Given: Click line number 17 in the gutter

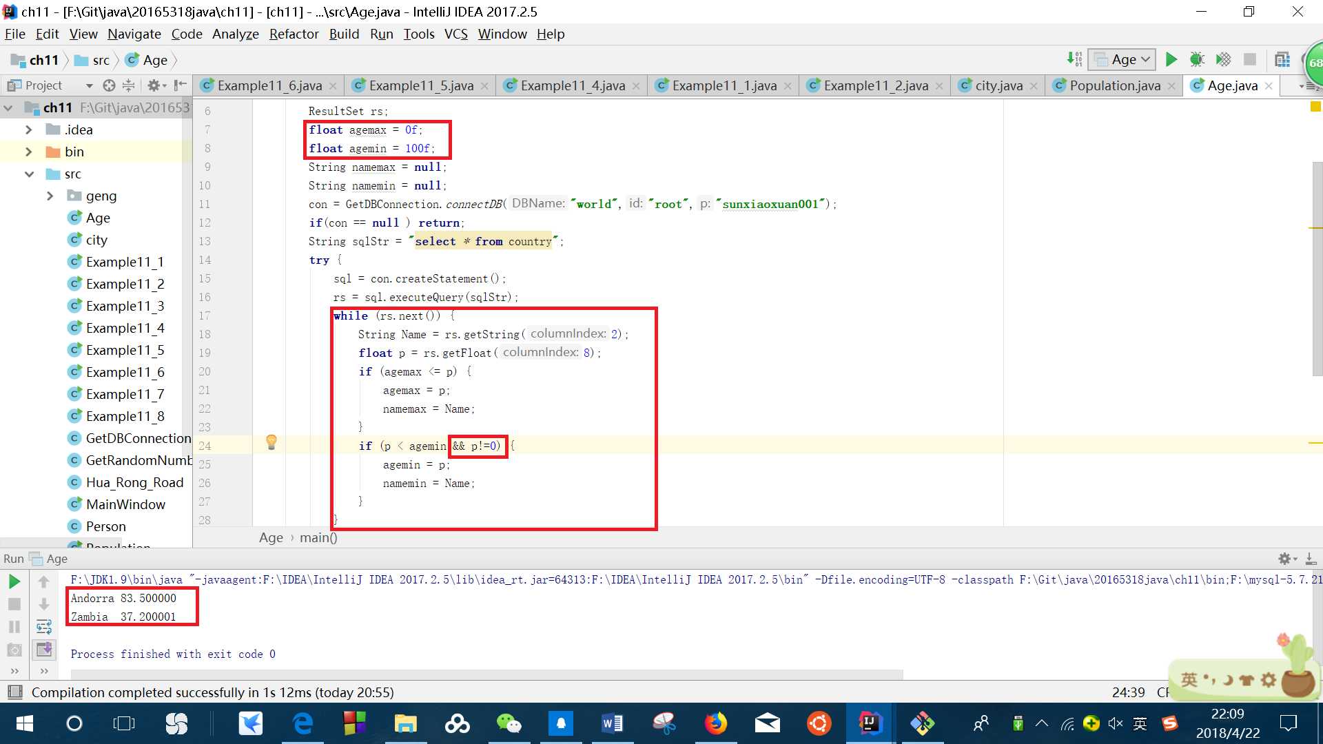Looking at the screenshot, I should (205, 316).
